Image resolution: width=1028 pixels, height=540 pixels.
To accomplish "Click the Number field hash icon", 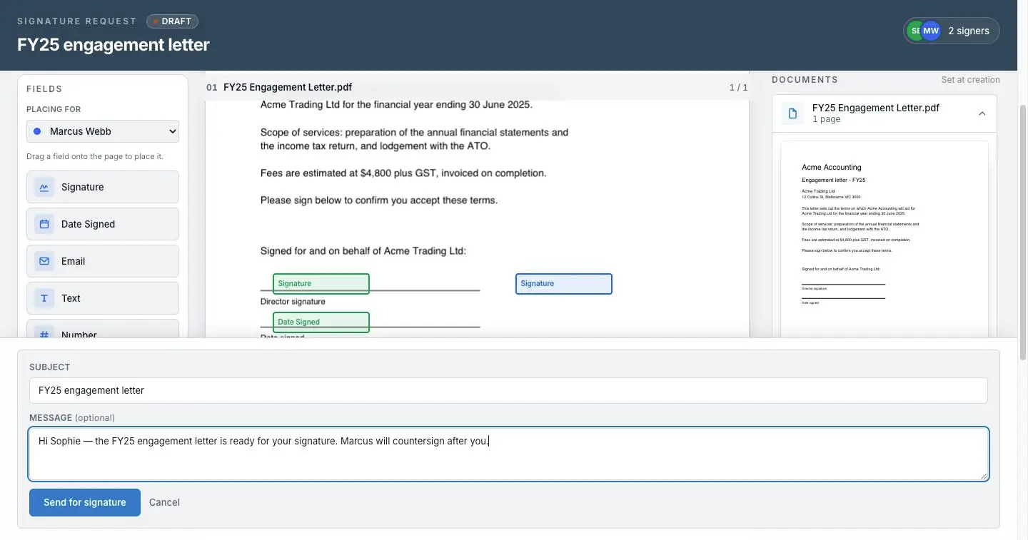I will click(x=44, y=332).
